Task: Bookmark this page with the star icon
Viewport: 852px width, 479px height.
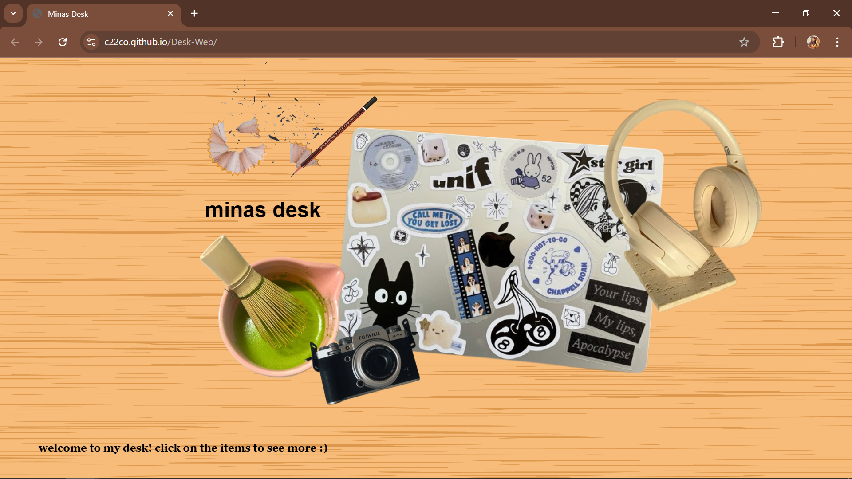Action: (x=744, y=42)
